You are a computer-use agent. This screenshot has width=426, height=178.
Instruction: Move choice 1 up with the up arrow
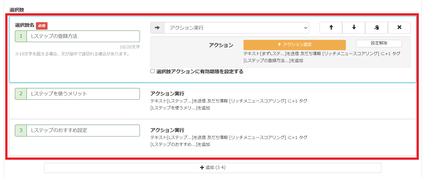pos(331,28)
